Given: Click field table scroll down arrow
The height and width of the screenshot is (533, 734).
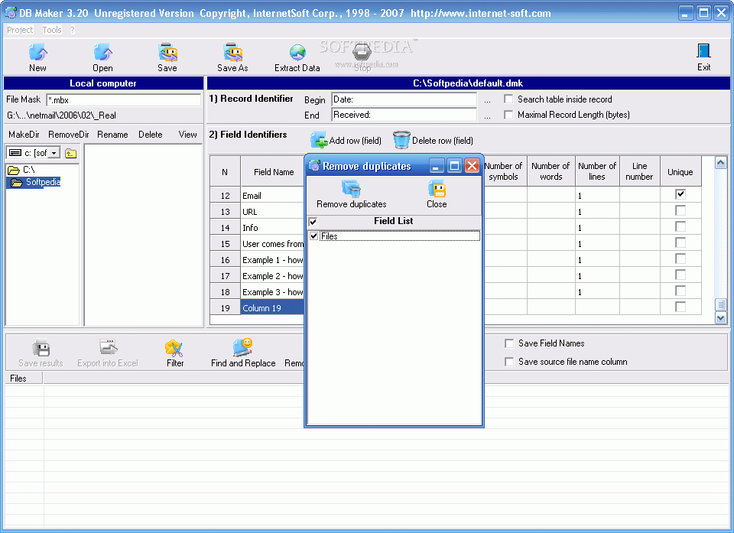Looking at the screenshot, I should pos(720,317).
